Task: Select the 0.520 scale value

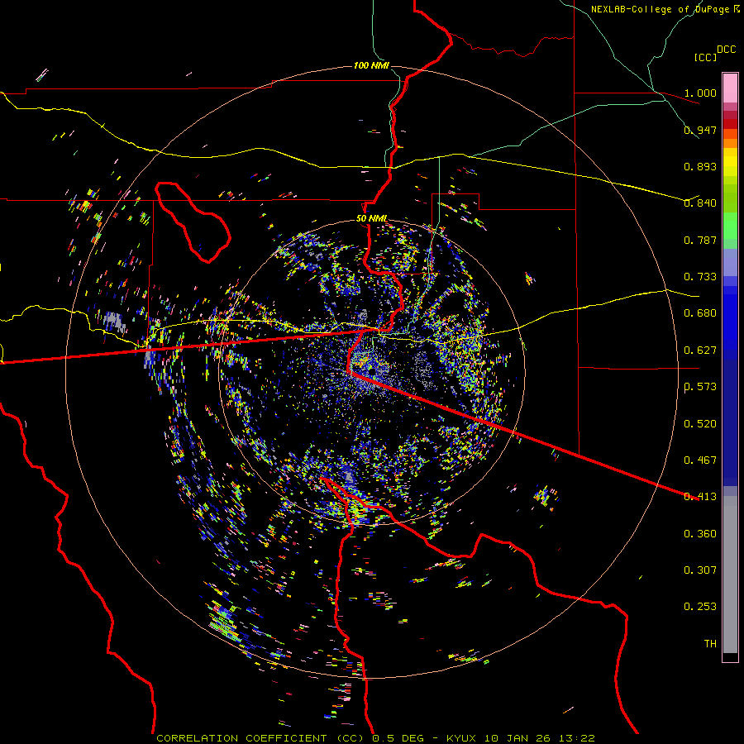Action: pos(700,424)
